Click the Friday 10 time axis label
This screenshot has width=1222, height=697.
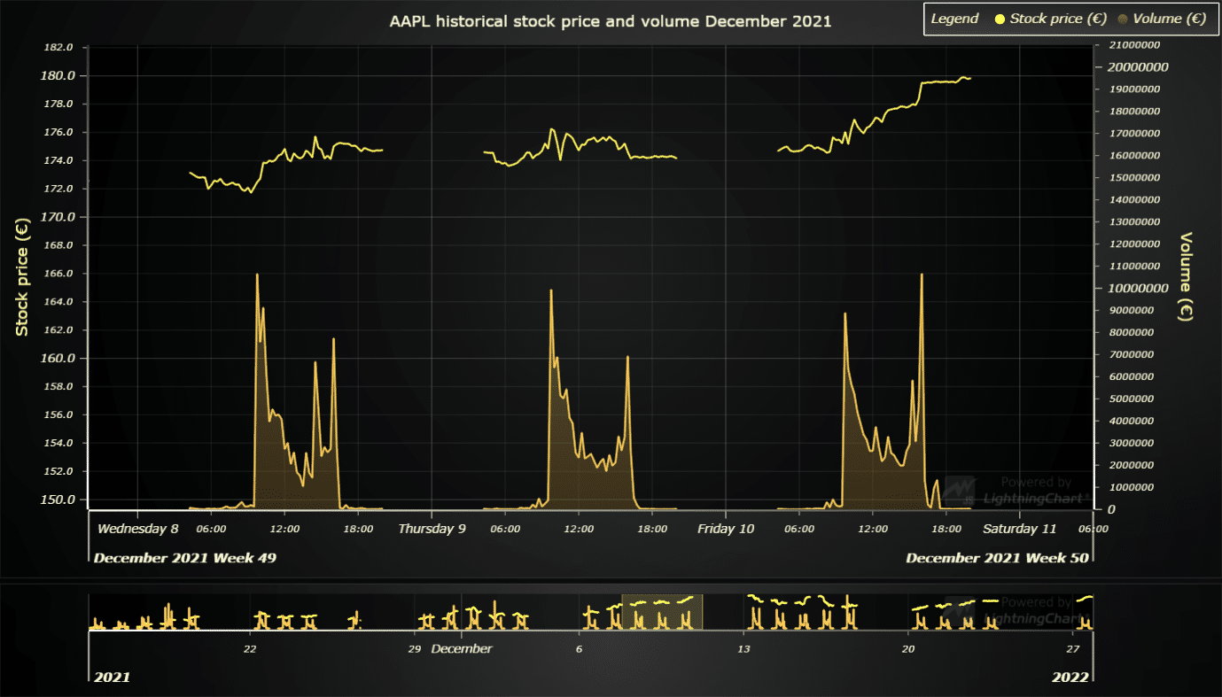(x=726, y=529)
